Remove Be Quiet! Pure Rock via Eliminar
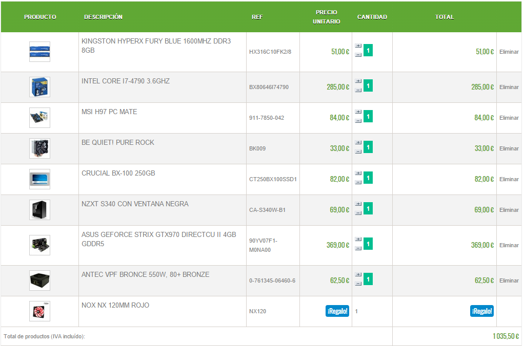 [x=509, y=148]
